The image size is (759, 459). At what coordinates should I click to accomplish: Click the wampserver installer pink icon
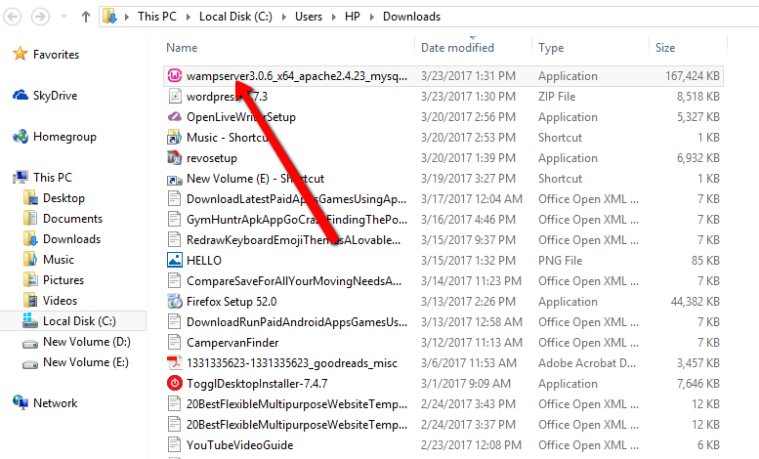[174, 75]
